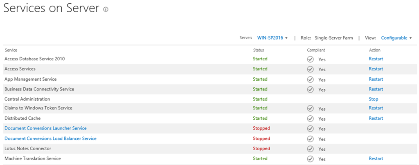Restart the Machine Translation Service

tap(376, 158)
